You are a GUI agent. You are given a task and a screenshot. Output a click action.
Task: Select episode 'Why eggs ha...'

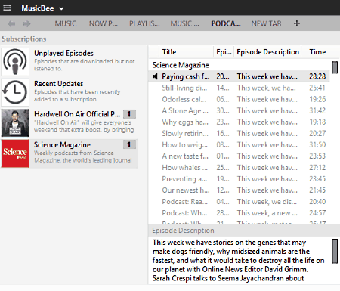185,122
